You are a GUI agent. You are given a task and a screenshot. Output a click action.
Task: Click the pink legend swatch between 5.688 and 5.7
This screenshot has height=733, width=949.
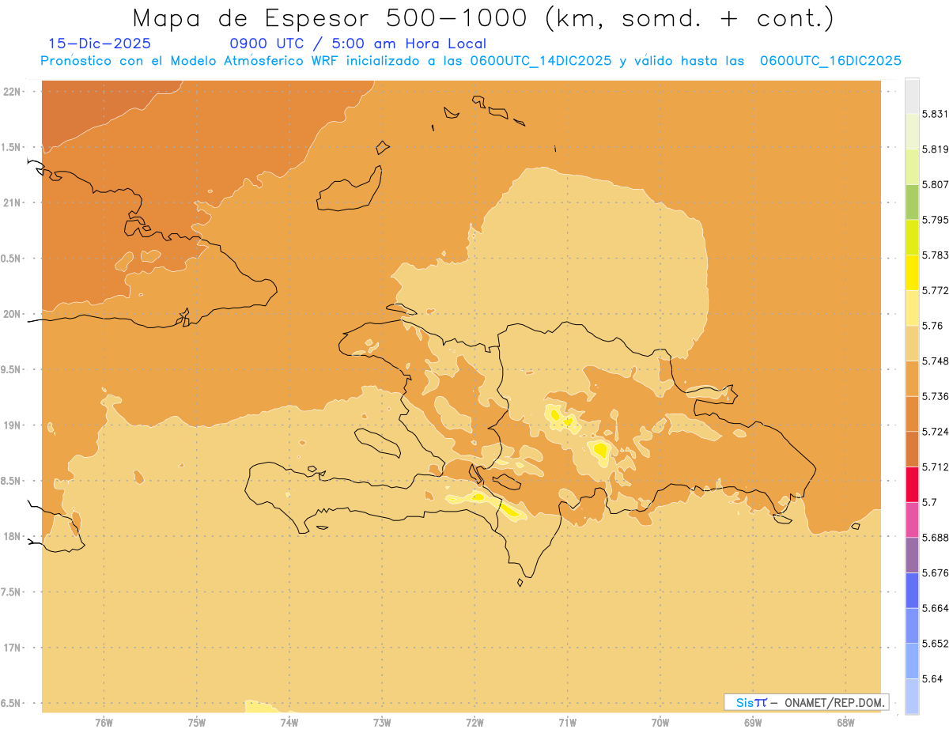[x=912, y=519]
